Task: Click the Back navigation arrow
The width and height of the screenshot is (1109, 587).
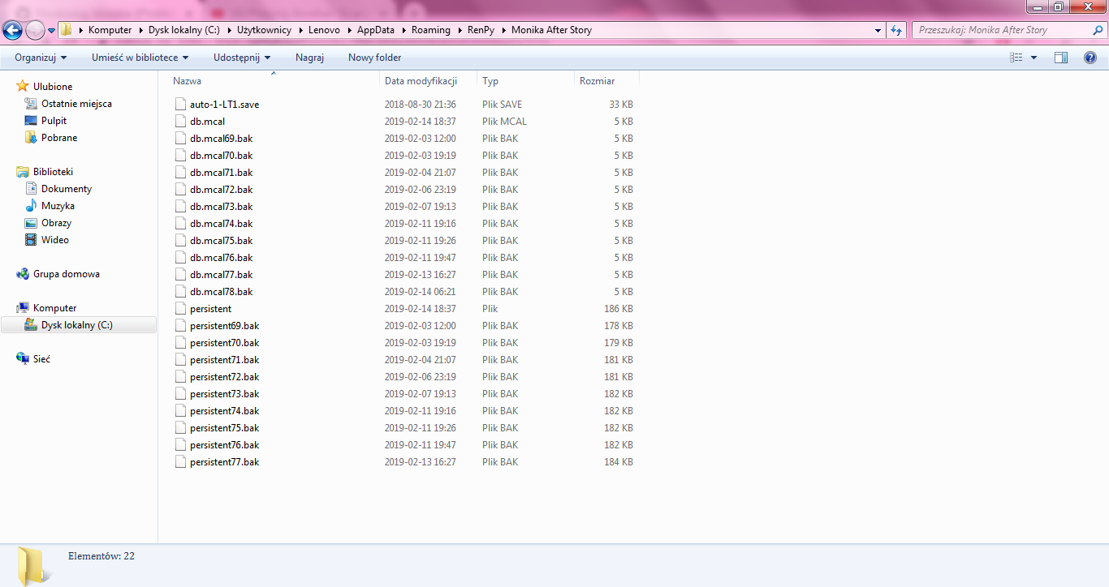Action: pos(12,29)
